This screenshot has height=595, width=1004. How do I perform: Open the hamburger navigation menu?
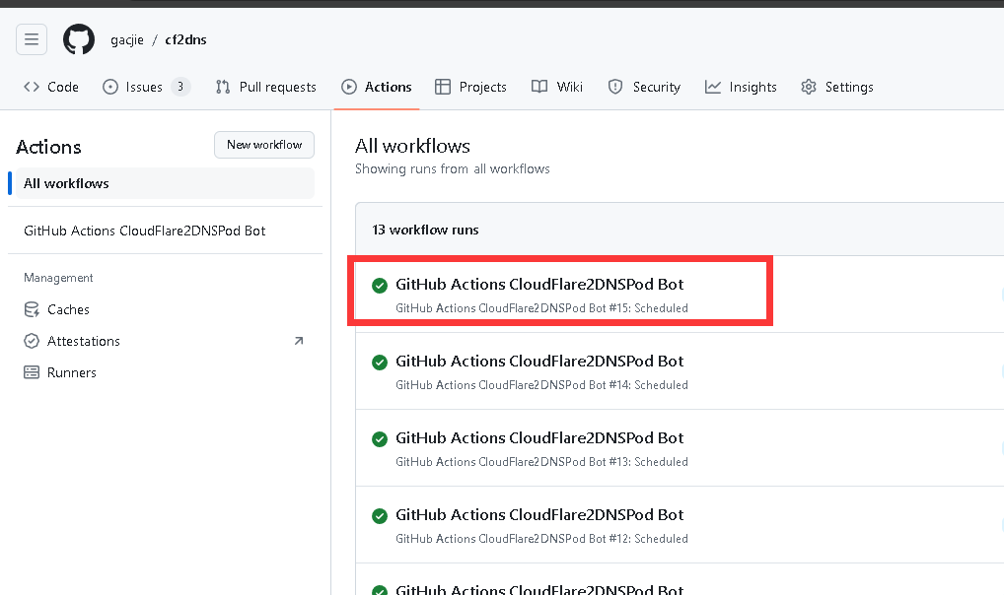point(32,39)
